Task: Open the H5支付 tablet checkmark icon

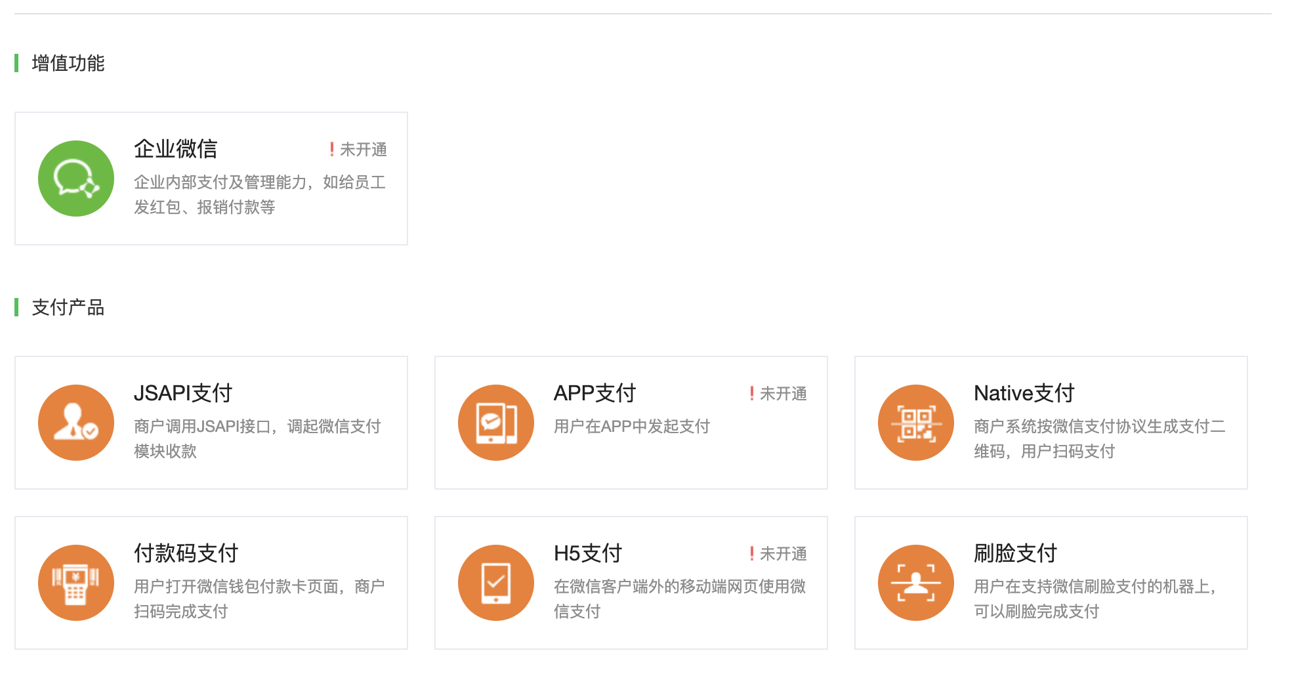Action: coord(496,583)
